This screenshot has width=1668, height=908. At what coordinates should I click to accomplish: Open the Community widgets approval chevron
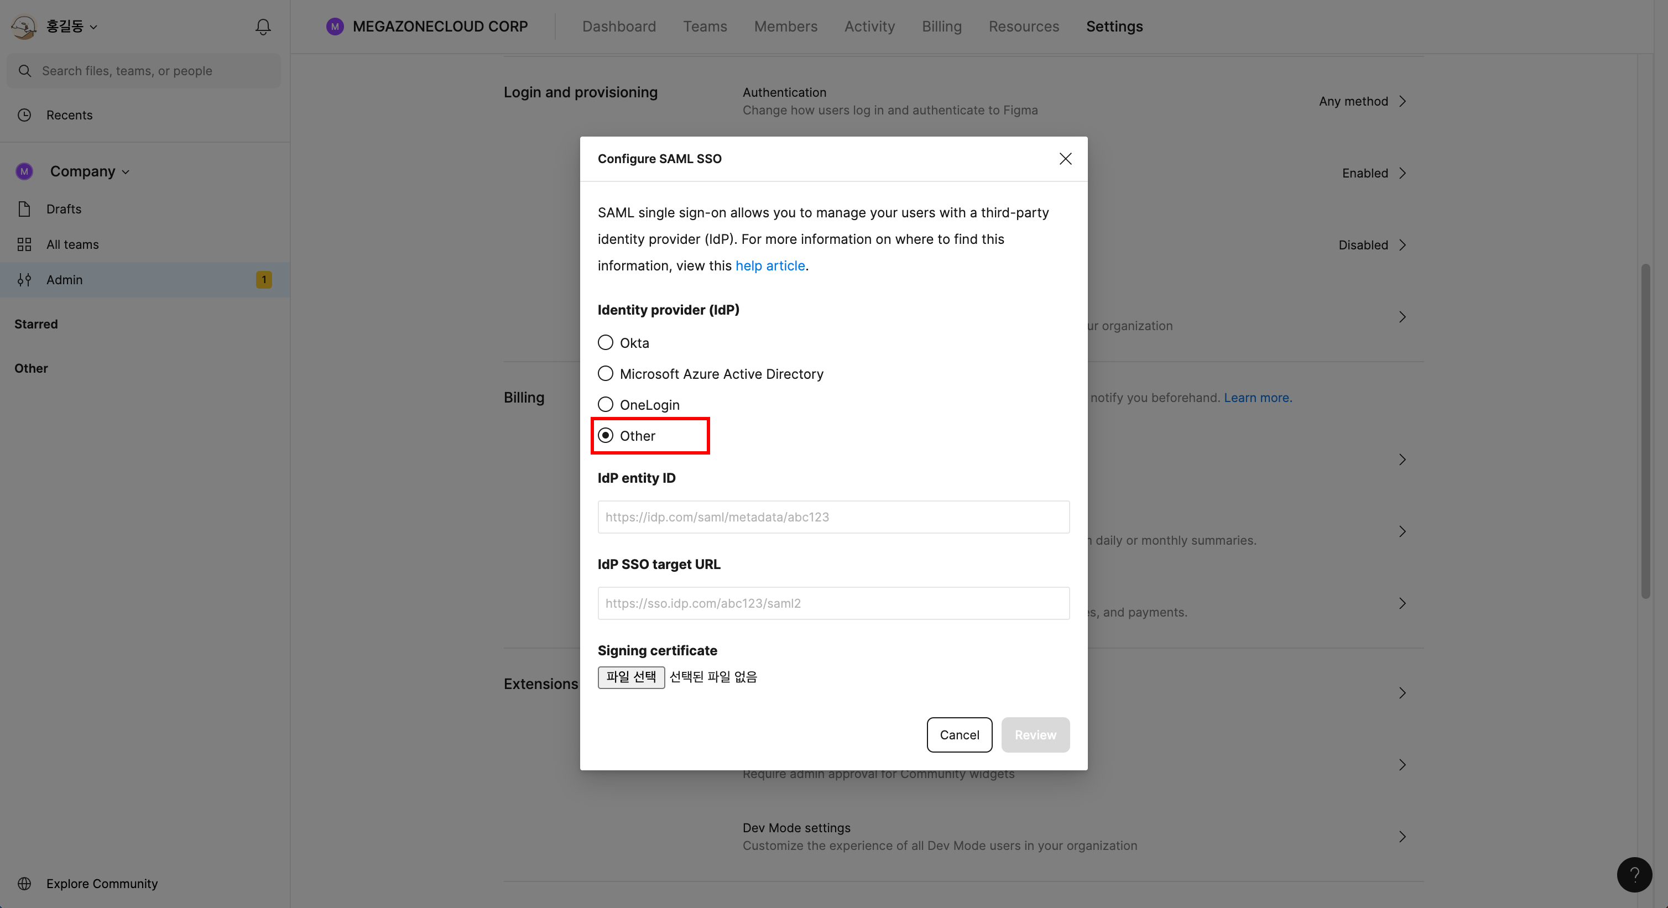click(x=1403, y=765)
